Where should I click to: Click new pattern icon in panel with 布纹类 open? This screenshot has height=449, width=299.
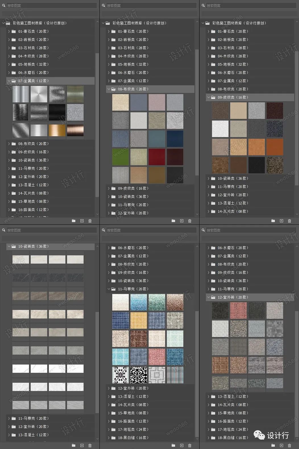(182, 221)
